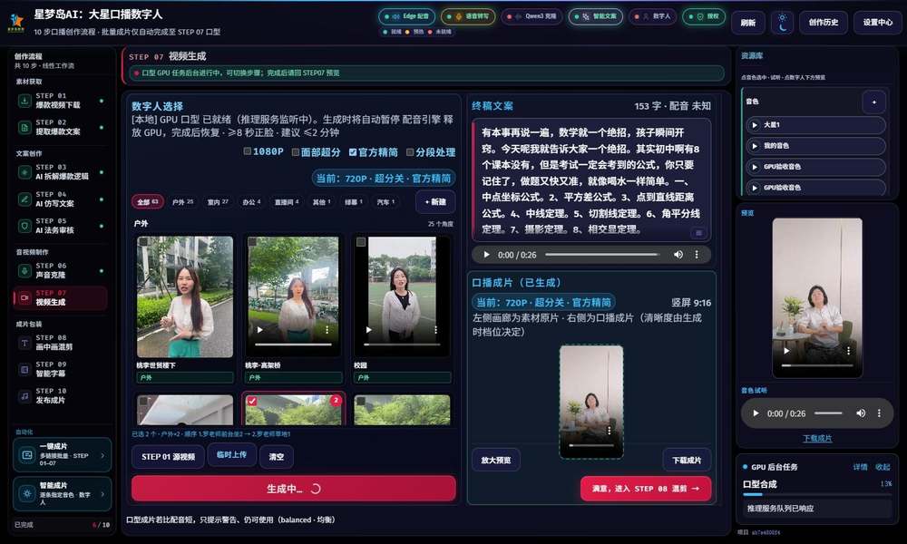
Task: Enable the 面部超分 checkbox
Action: coord(296,152)
